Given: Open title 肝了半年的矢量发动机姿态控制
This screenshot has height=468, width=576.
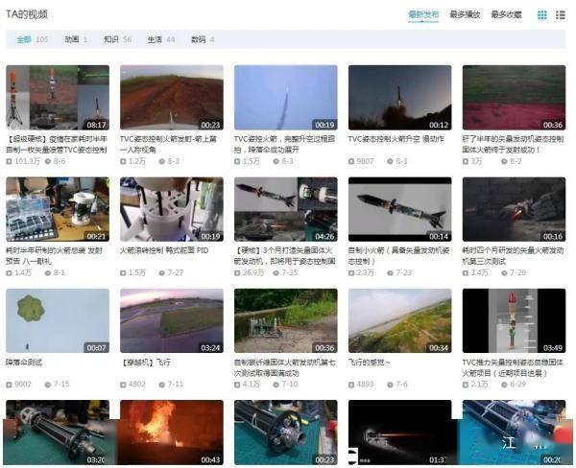Looking at the screenshot, I should [x=513, y=144].
